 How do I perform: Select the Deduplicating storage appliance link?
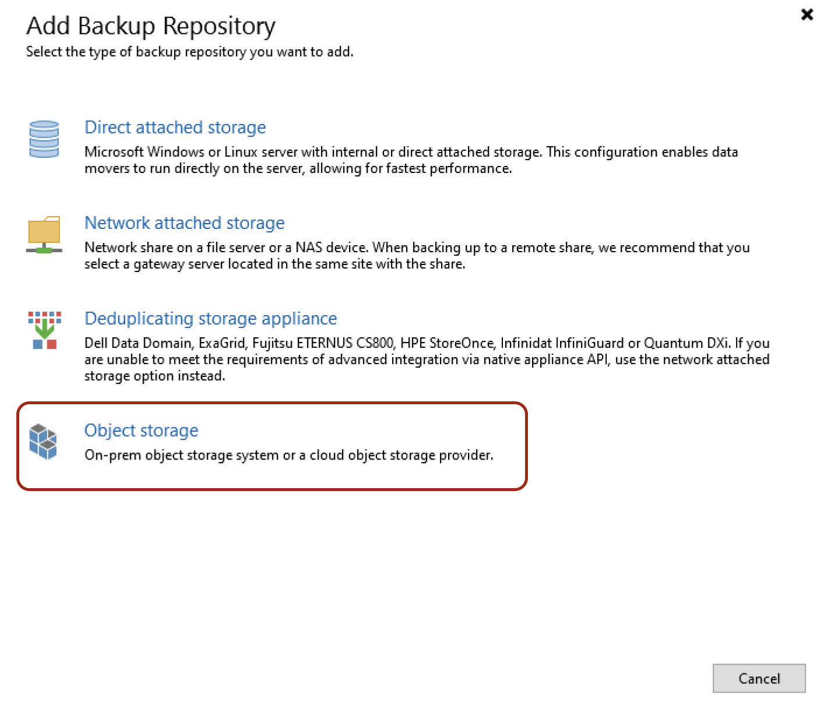click(210, 319)
